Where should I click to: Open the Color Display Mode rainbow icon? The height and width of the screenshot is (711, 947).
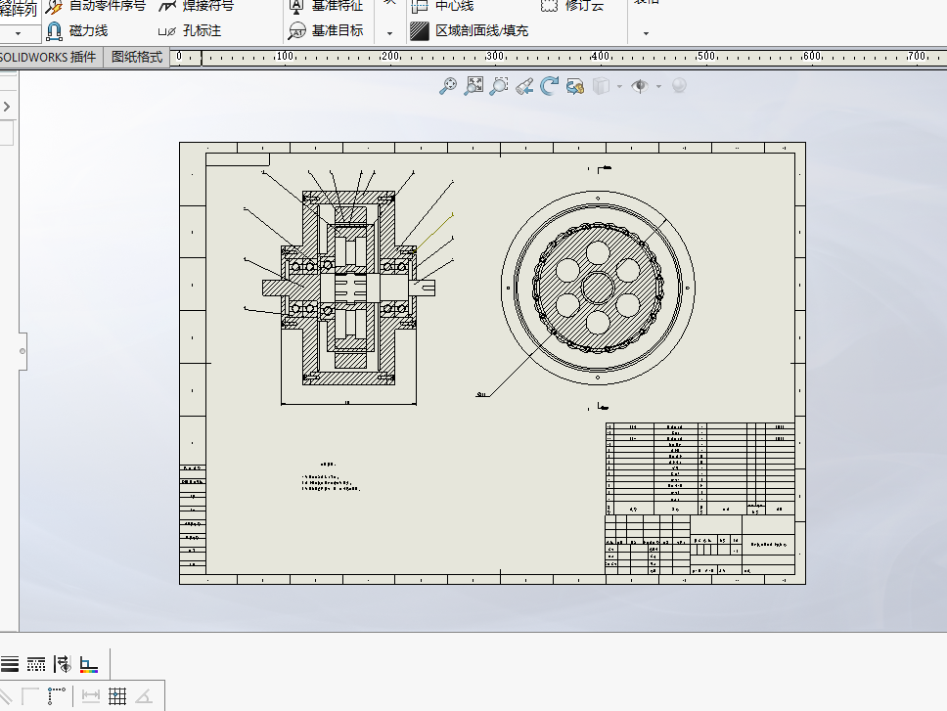tap(89, 664)
